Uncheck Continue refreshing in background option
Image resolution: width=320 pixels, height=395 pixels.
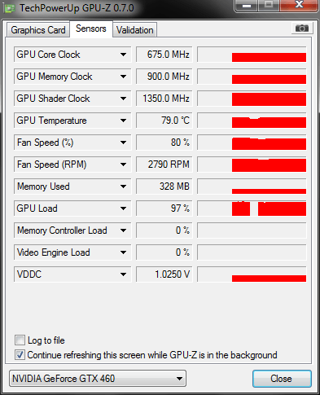coord(20,355)
